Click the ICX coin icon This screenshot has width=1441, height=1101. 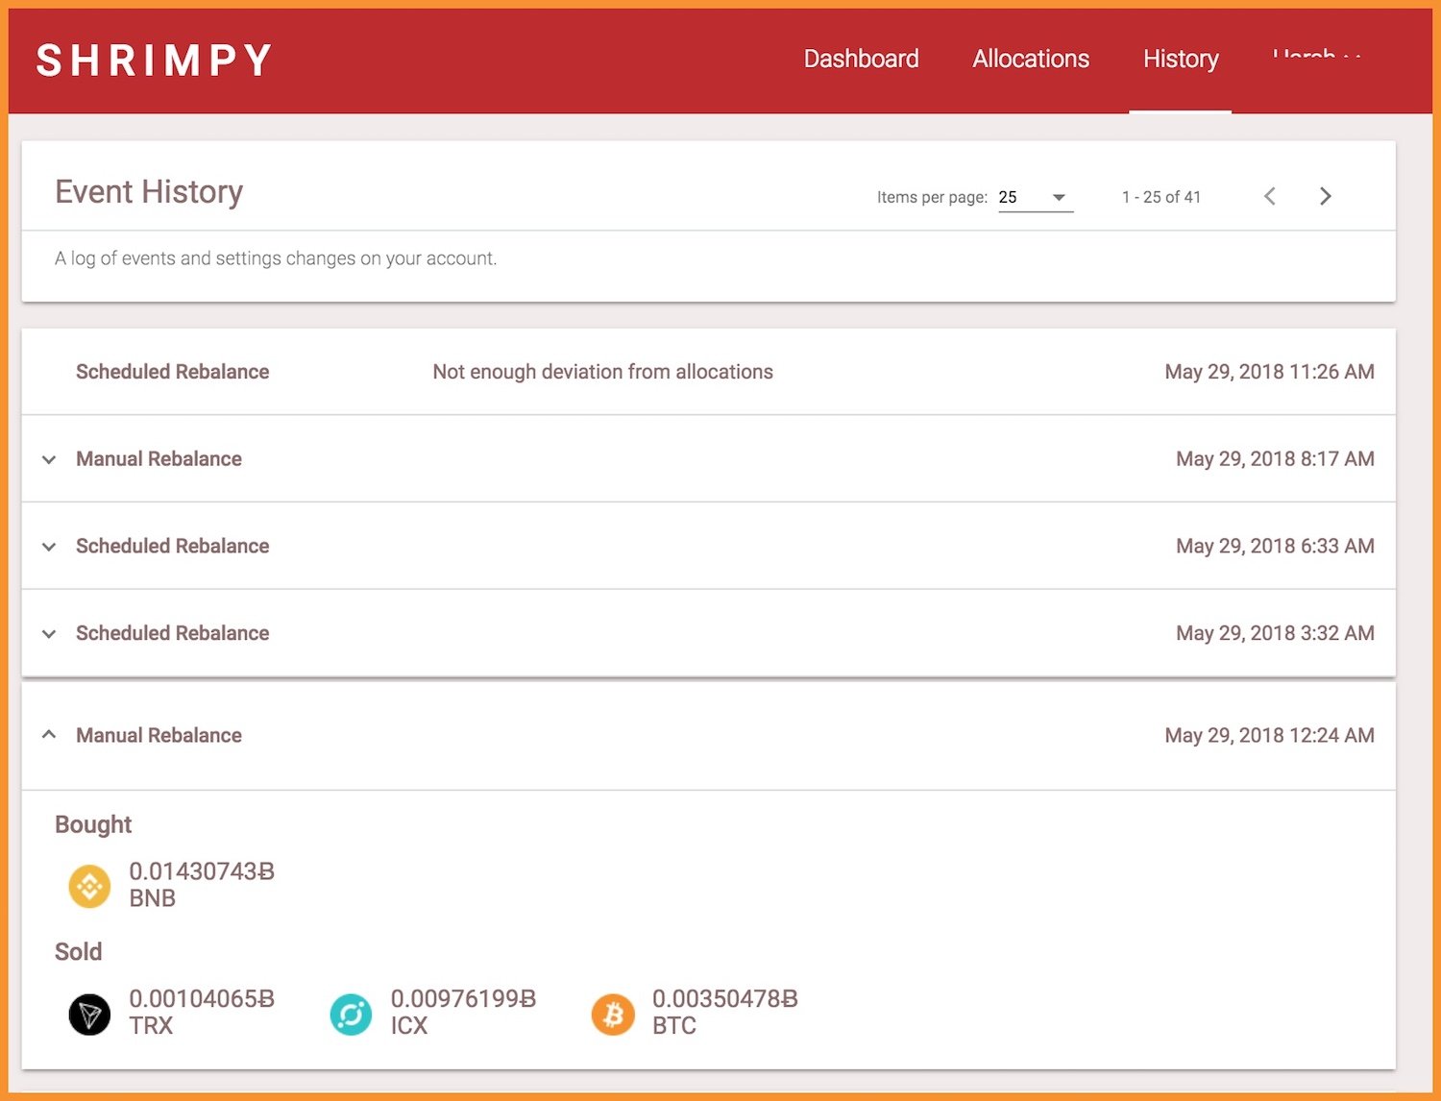tap(351, 1014)
